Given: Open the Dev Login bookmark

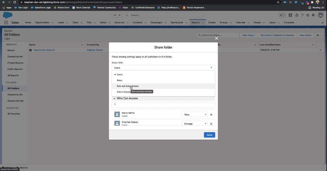Looking at the screenshot, I should pyautogui.click(x=21, y=8).
